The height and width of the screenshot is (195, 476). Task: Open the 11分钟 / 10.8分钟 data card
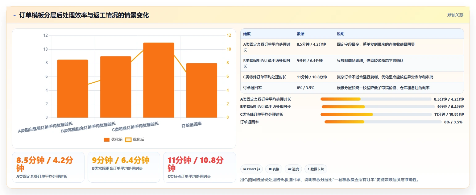pyautogui.click(x=199, y=167)
